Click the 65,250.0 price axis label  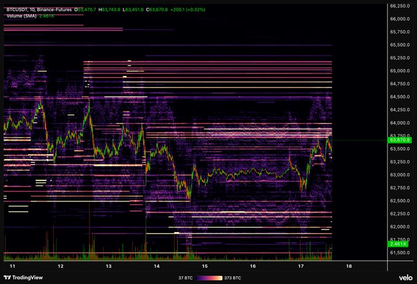[x=400, y=58]
